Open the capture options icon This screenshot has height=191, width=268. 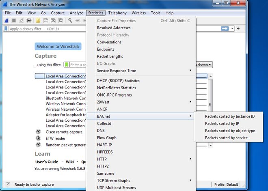tap(29, 21)
